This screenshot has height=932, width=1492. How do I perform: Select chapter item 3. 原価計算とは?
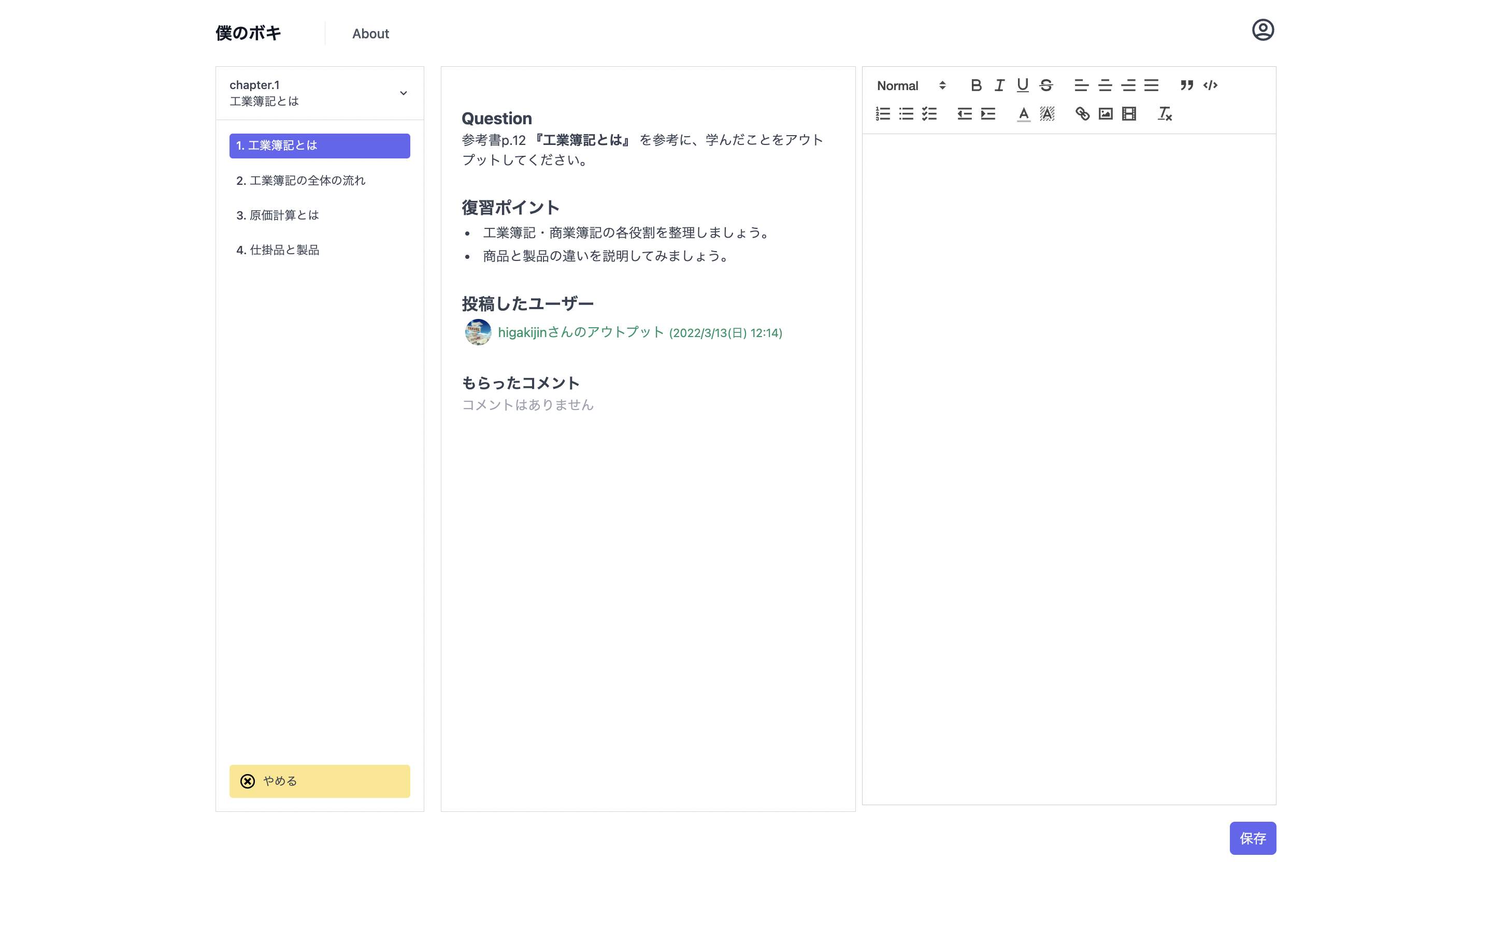(278, 215)
